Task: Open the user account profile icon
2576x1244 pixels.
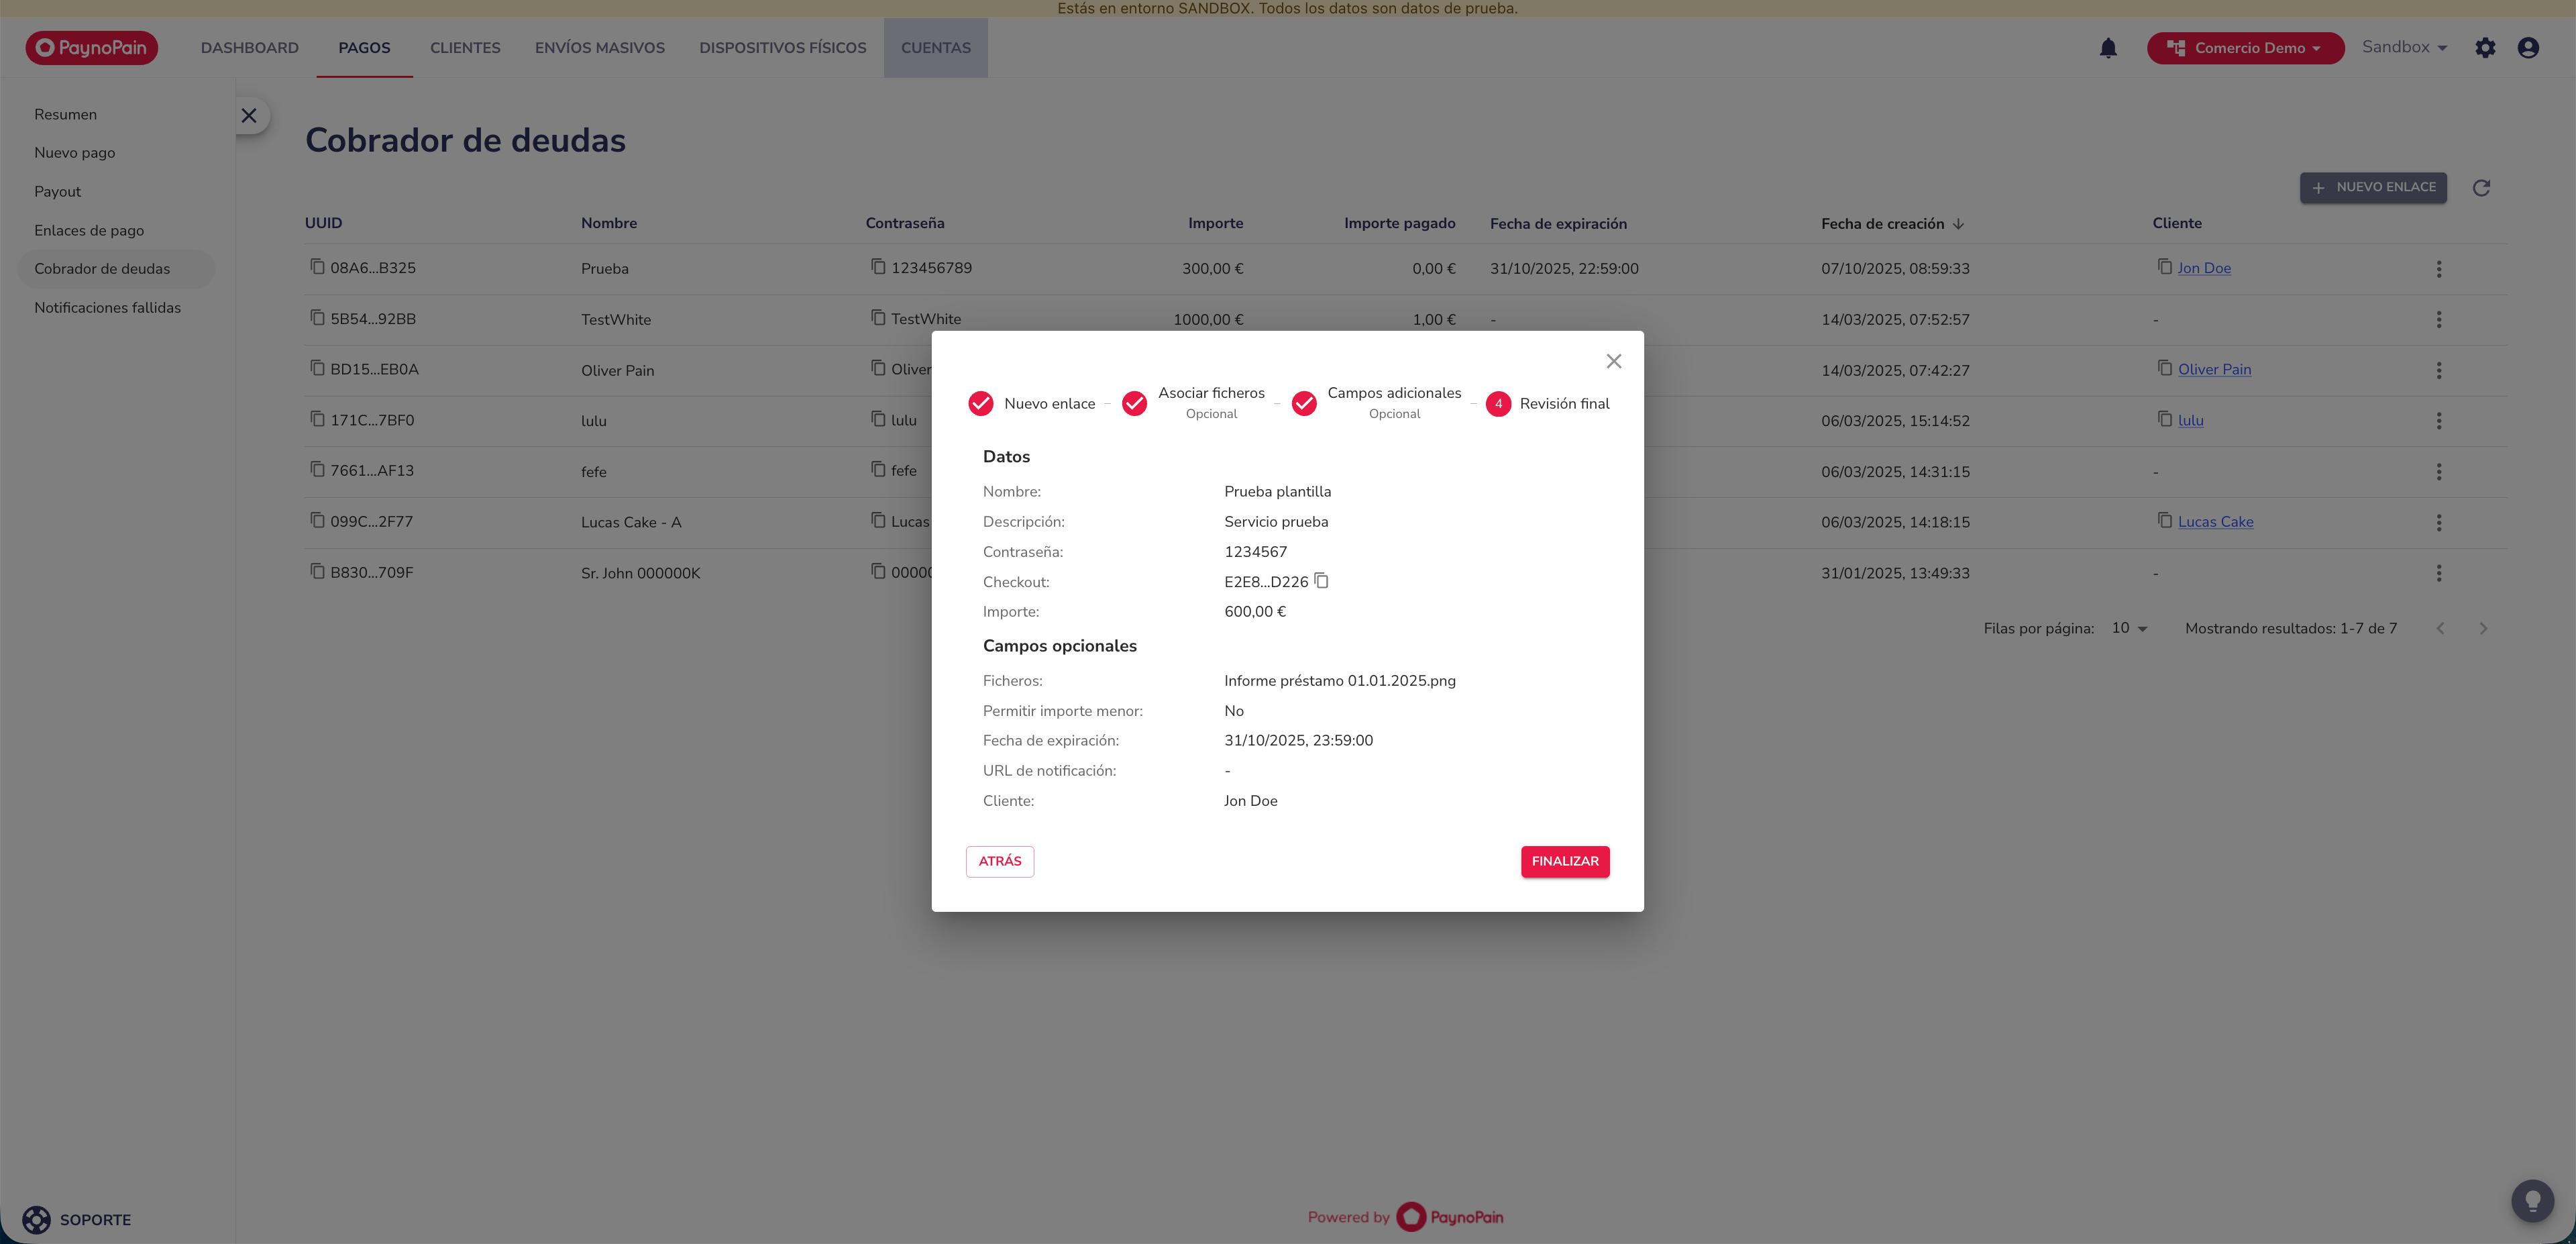Action: [x=2528, y=48]
